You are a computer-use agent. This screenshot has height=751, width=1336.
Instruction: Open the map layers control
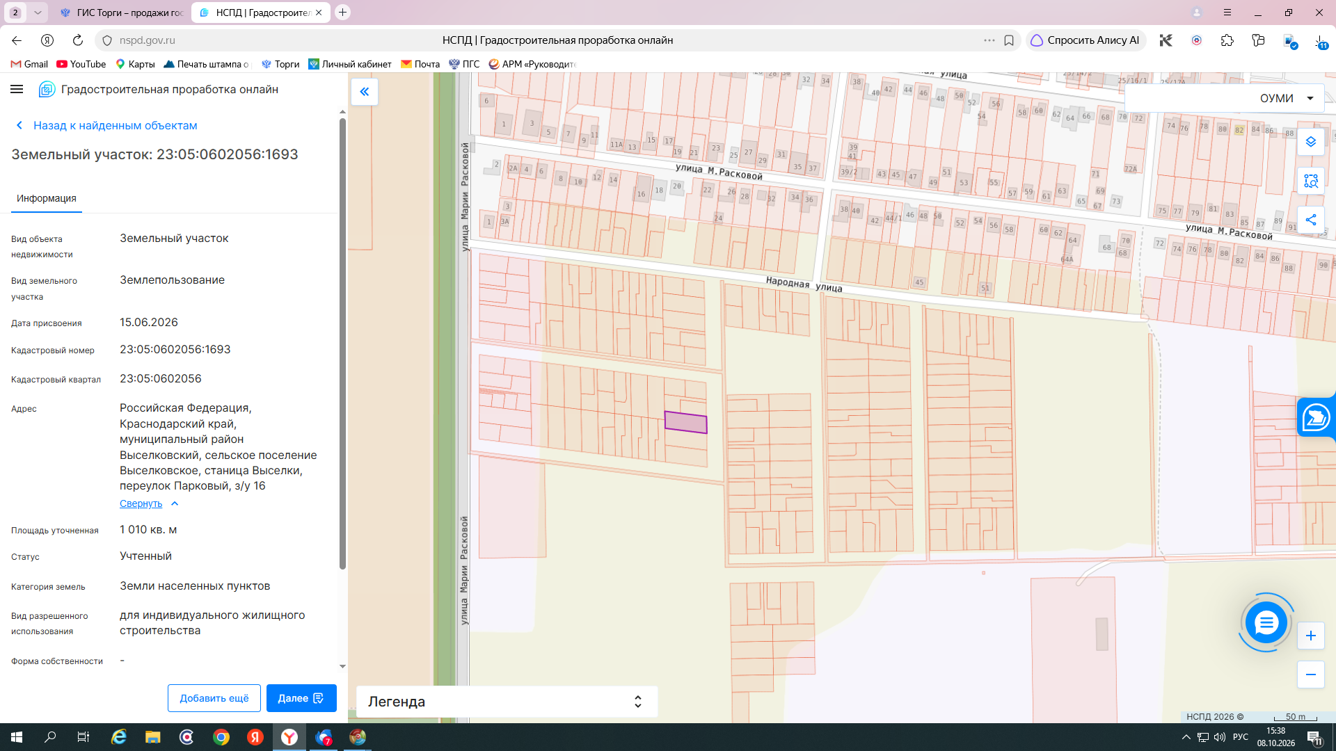(1311, 142)
